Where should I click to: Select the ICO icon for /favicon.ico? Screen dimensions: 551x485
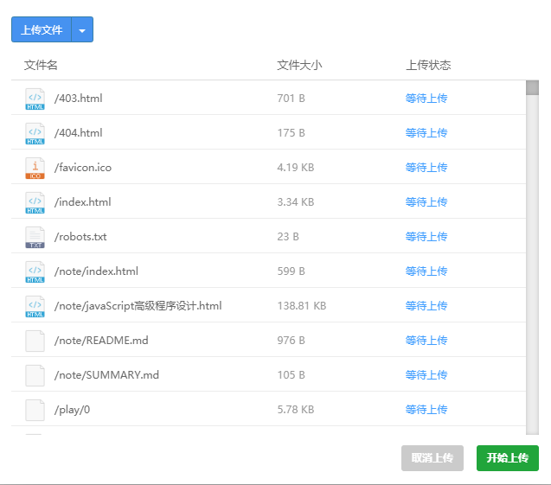(x=35, y=168)
